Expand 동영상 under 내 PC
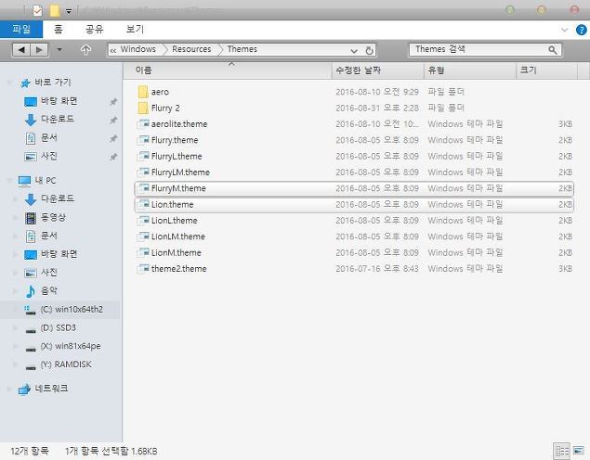This screenshot has width=590, height=460. pos(16,217)
